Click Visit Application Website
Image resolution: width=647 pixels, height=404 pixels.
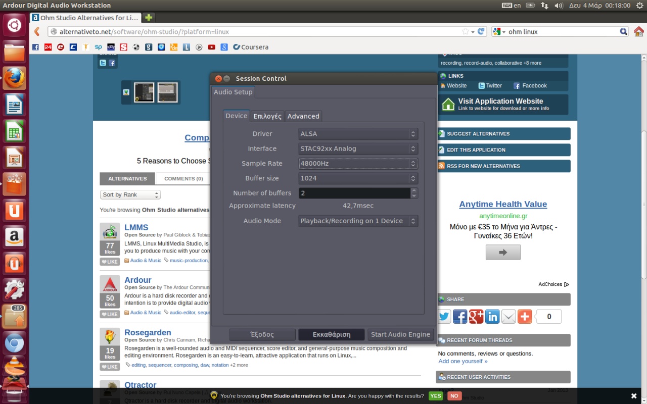pos(503,105)
